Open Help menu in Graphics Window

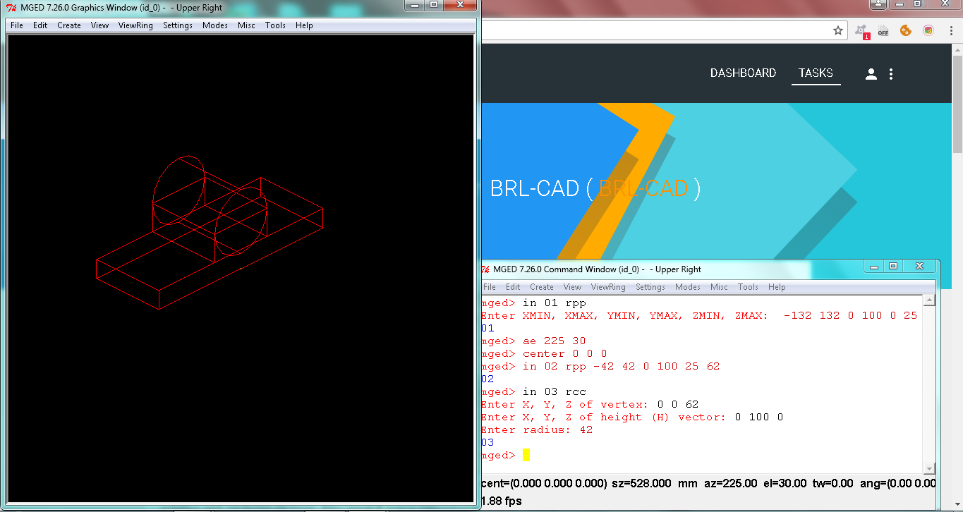click(x=304, y=25)
